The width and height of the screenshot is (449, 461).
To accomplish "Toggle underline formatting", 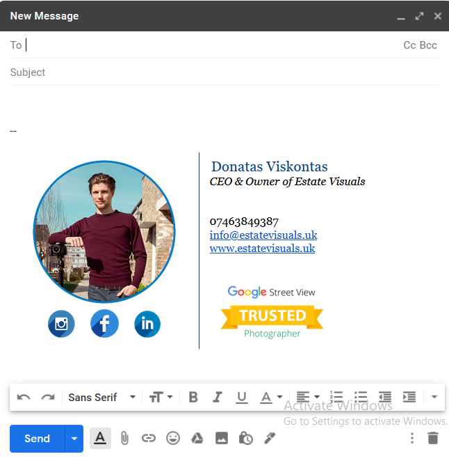I will 241,397.
